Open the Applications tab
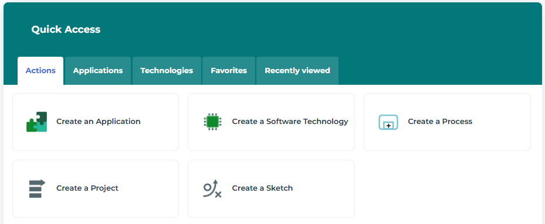The image size is (545, 224). [98, 71]
